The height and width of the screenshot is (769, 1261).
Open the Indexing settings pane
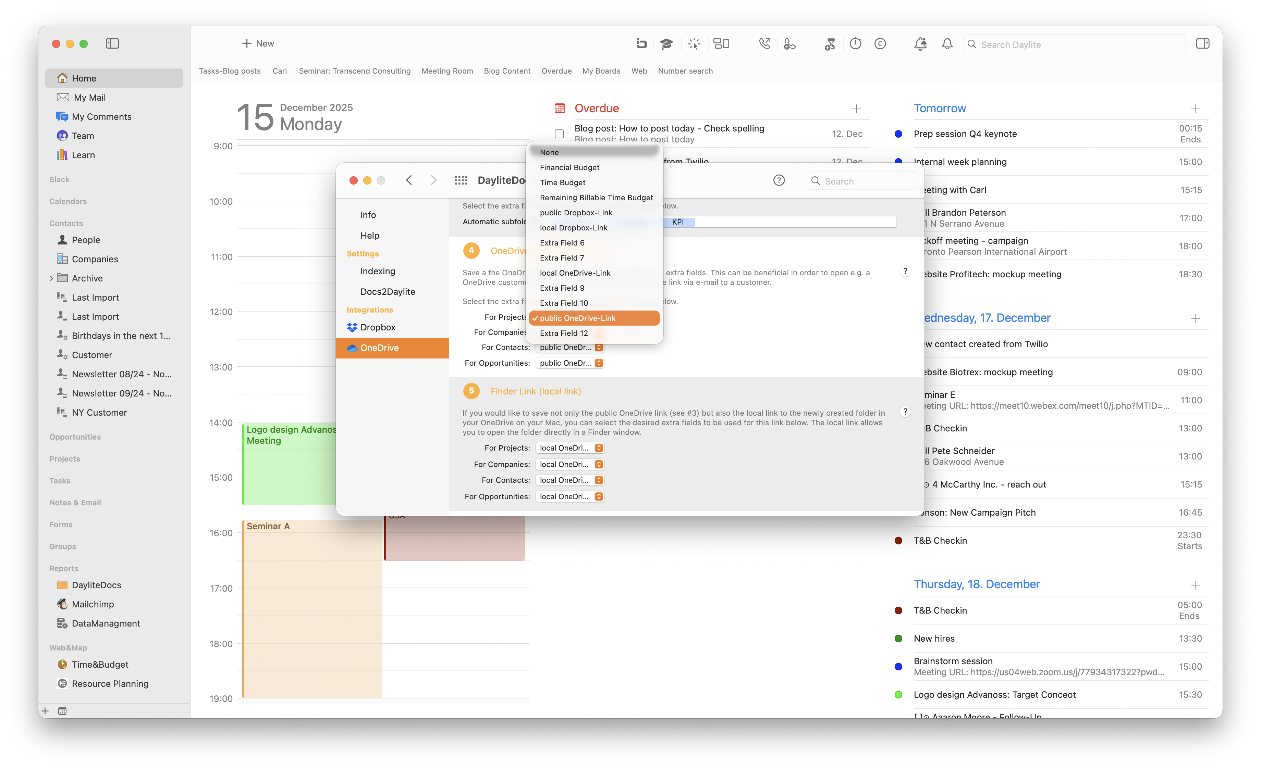pyautogui.click(x=392, y=271)
